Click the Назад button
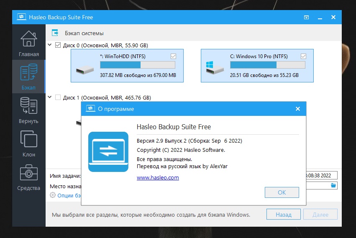The width and height of the screenshot is (356, 238). coord(284,215)
